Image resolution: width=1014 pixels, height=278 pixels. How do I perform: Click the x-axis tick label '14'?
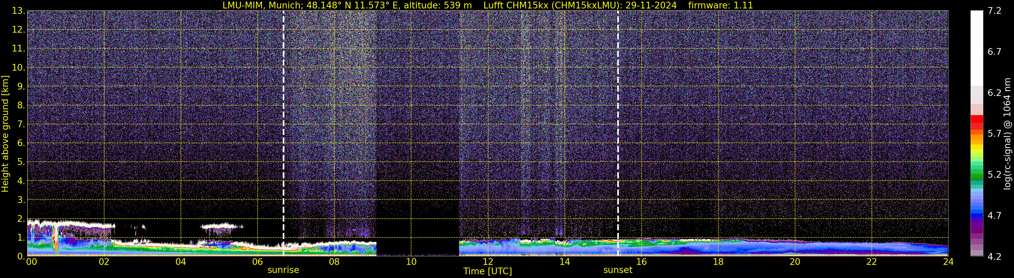564,262
